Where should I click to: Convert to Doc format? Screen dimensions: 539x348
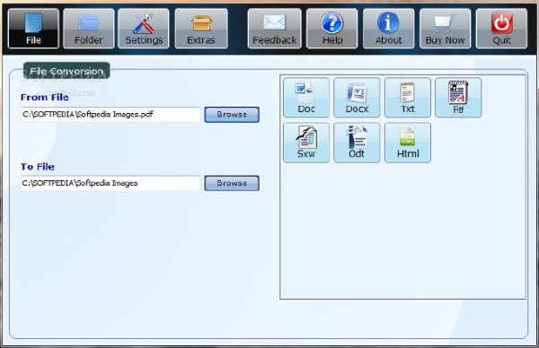tap(306, 98)
